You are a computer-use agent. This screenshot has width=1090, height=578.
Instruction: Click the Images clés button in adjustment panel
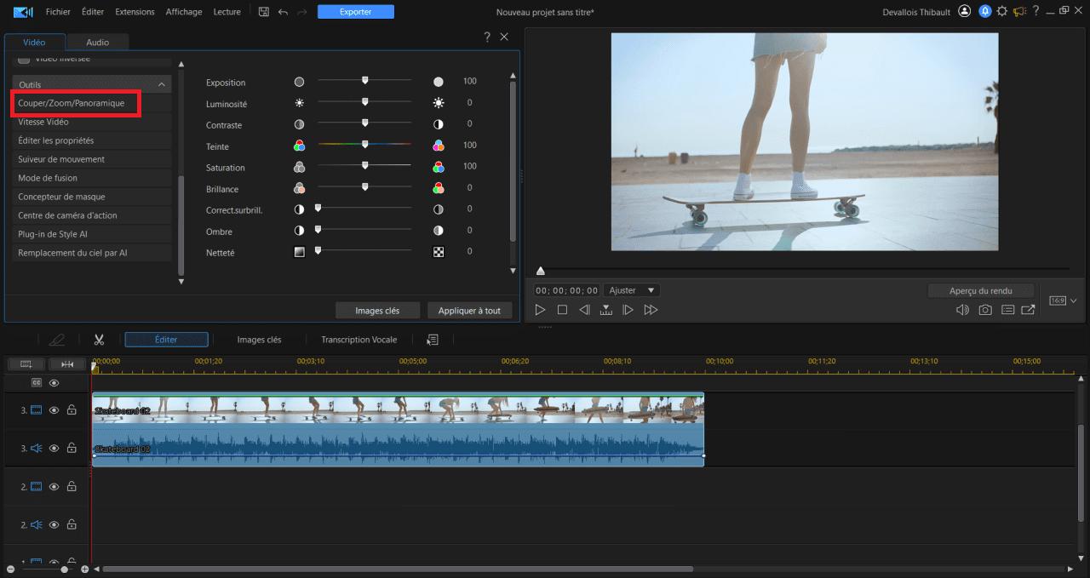[376, 311]
